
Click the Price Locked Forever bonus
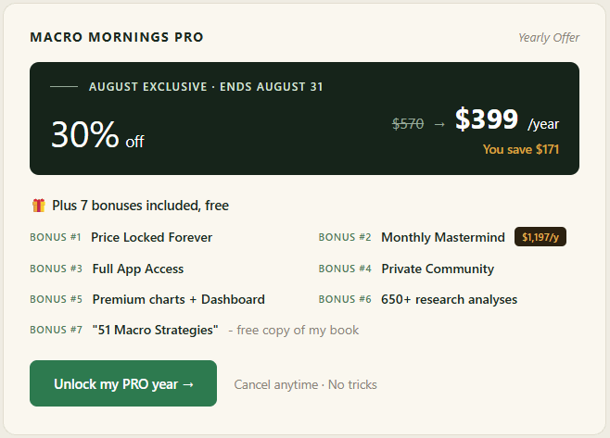point(151,237)
